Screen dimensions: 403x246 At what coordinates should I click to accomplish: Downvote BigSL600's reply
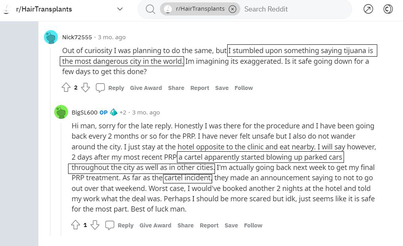click(x=95, y=225)
